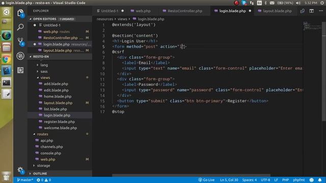326x183 pixels.
Task: Click the editor vertical scrollbar
Action: coord(324,72)
